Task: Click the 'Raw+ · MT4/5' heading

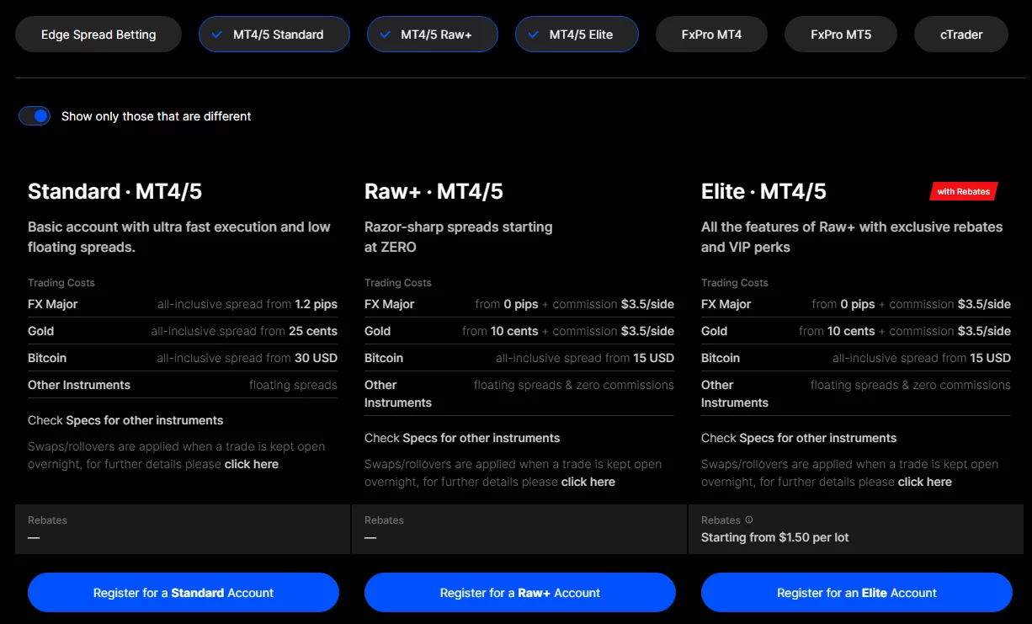Action: pyautogui.click(x=434, y=191)
